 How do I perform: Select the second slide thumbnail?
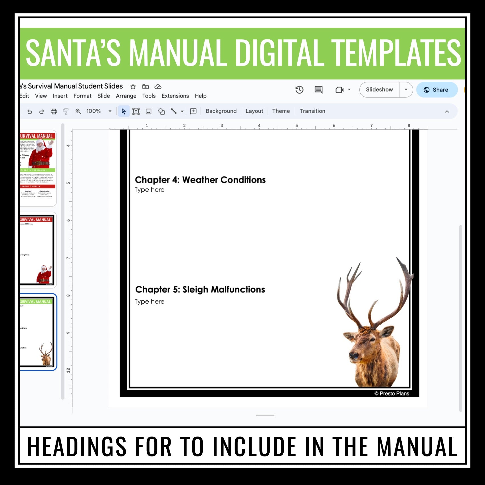(x=38, y=250)
